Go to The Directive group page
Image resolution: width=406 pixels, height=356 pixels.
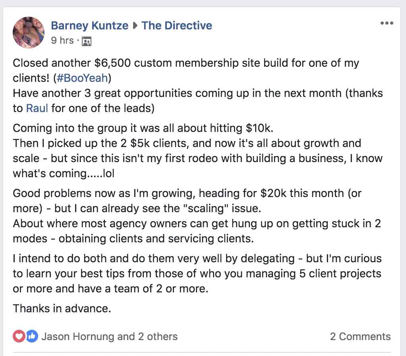177,26
